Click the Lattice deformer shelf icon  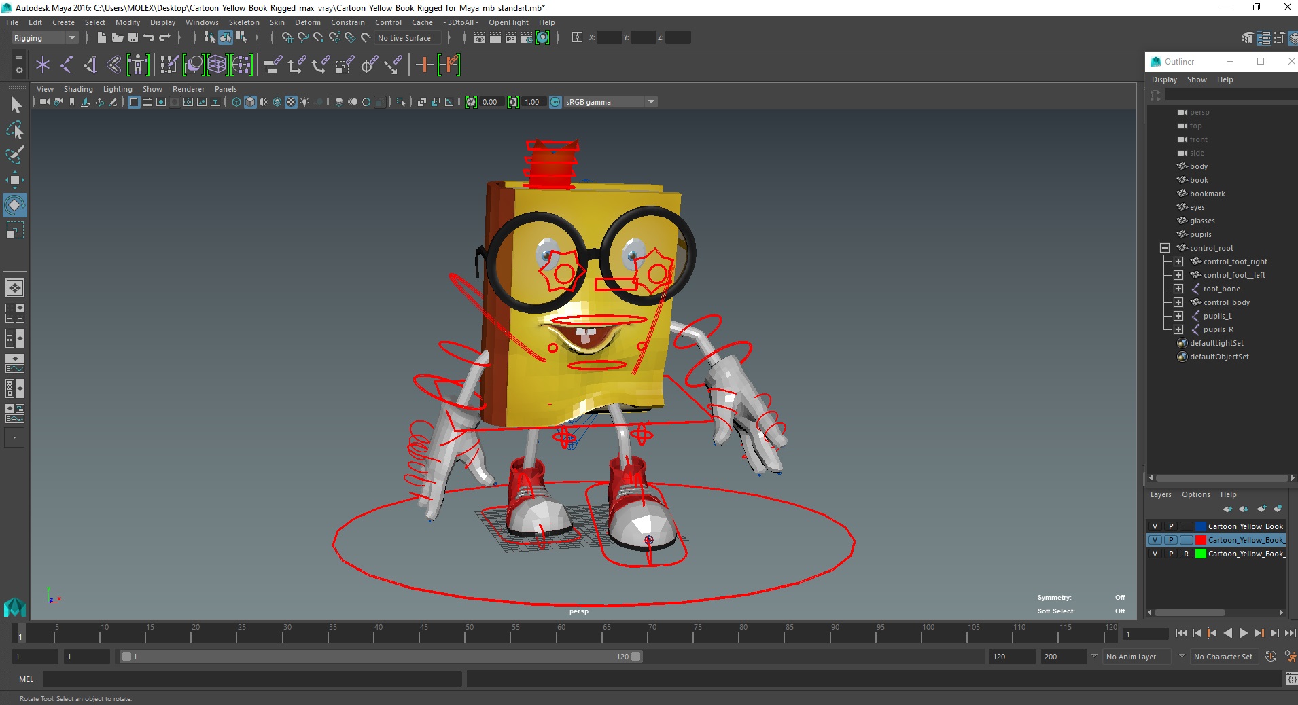(x=217, y=65)
